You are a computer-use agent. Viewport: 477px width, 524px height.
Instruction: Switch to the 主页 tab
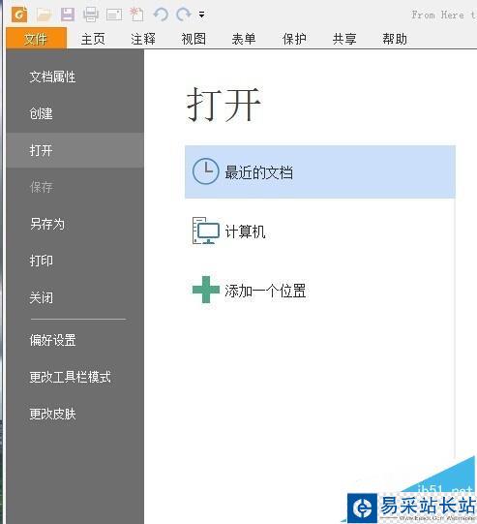(x=93, y=39)
